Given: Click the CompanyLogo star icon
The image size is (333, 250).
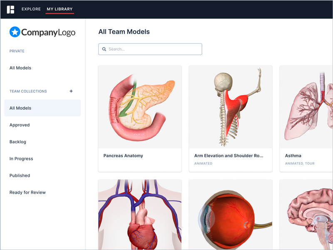Looking at the screenshot, I should click(15, 32).
